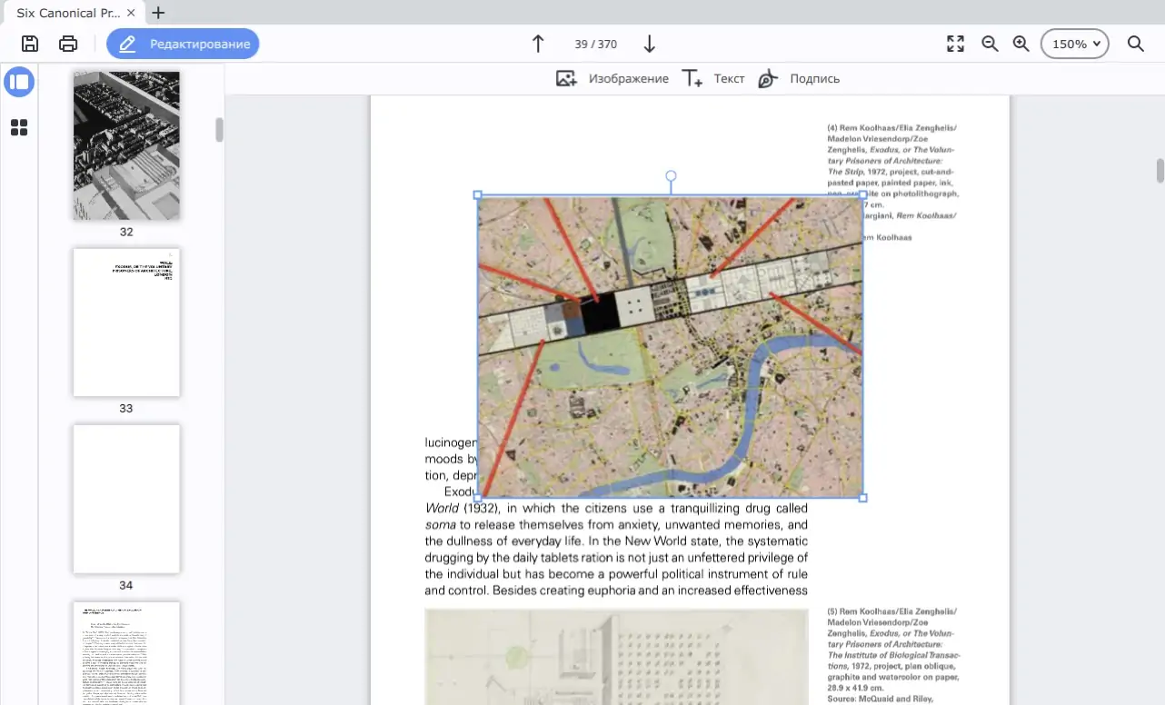The width and height of the screenshot is (1165, 705).
Task: Click the page number field 39 / 370
Action: point(595,44)
